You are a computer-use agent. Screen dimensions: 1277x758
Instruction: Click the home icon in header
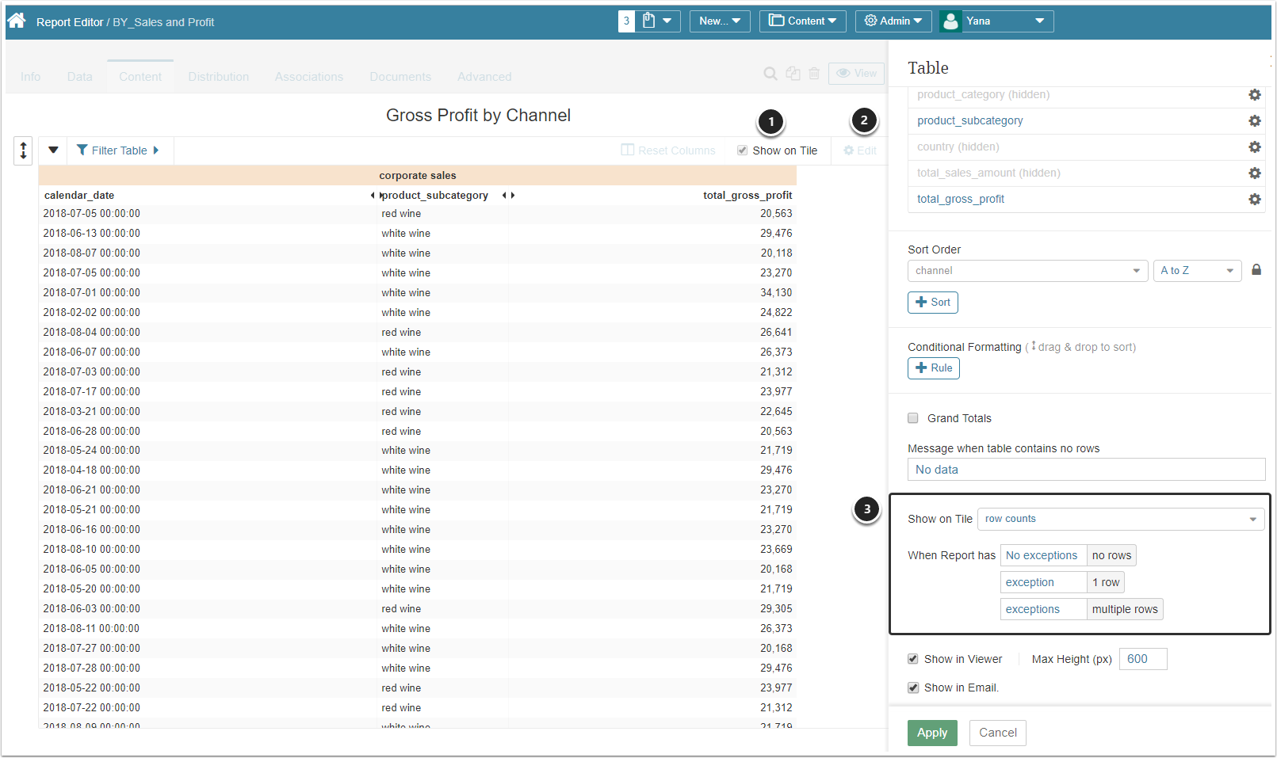17,21
